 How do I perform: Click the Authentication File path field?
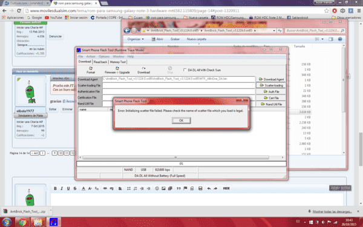(178, 91)
